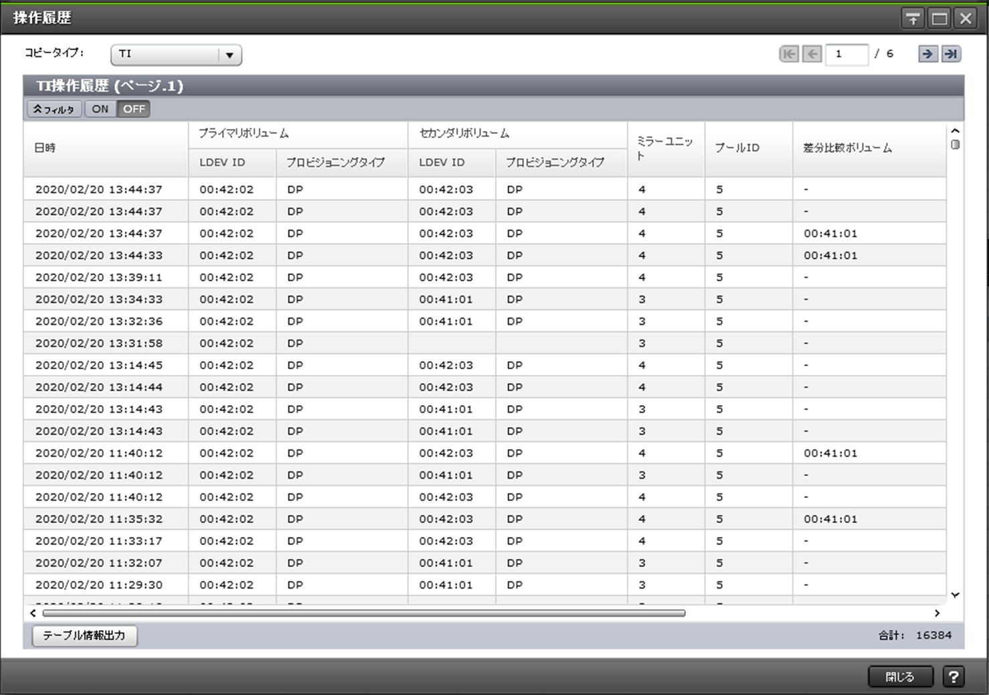
Task: Go to the first page icon
Action: point(789,54)
